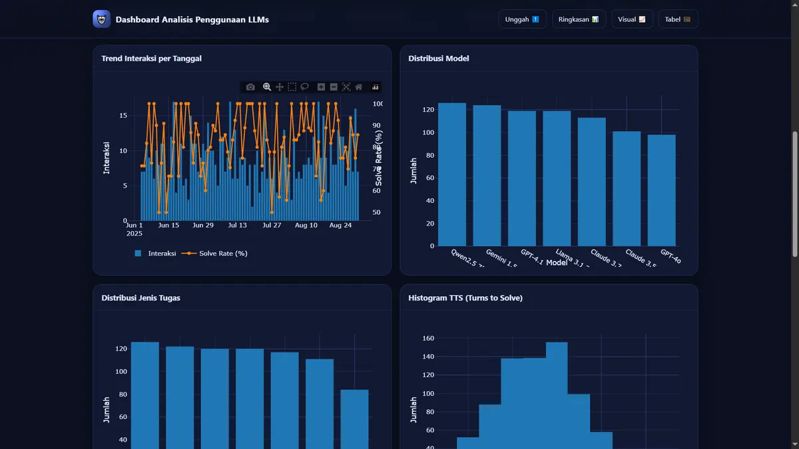This screenshot has height=449, width=799.
Task: Click the tallest bar in Histogram TTS
Action: click(x=557, y=395)
